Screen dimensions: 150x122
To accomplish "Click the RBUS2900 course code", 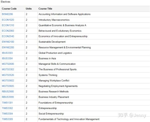I will (x=8, y=91).
